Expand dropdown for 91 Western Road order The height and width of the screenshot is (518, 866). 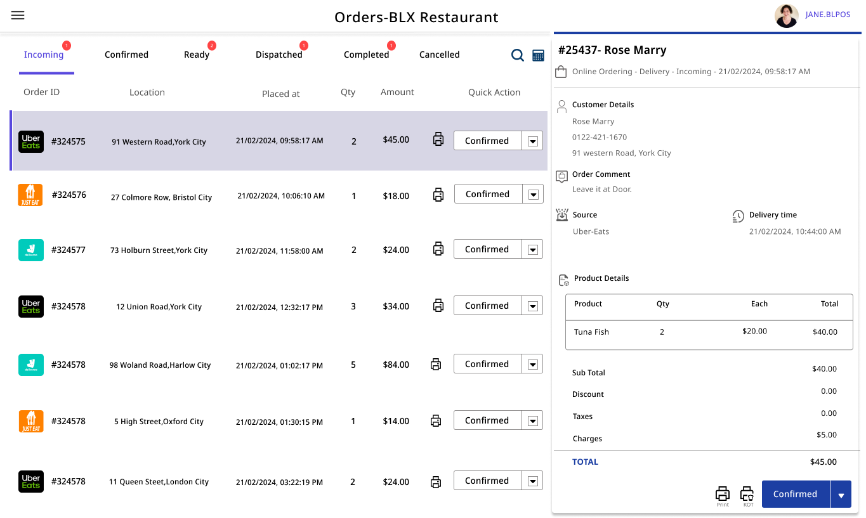point(533,141)
